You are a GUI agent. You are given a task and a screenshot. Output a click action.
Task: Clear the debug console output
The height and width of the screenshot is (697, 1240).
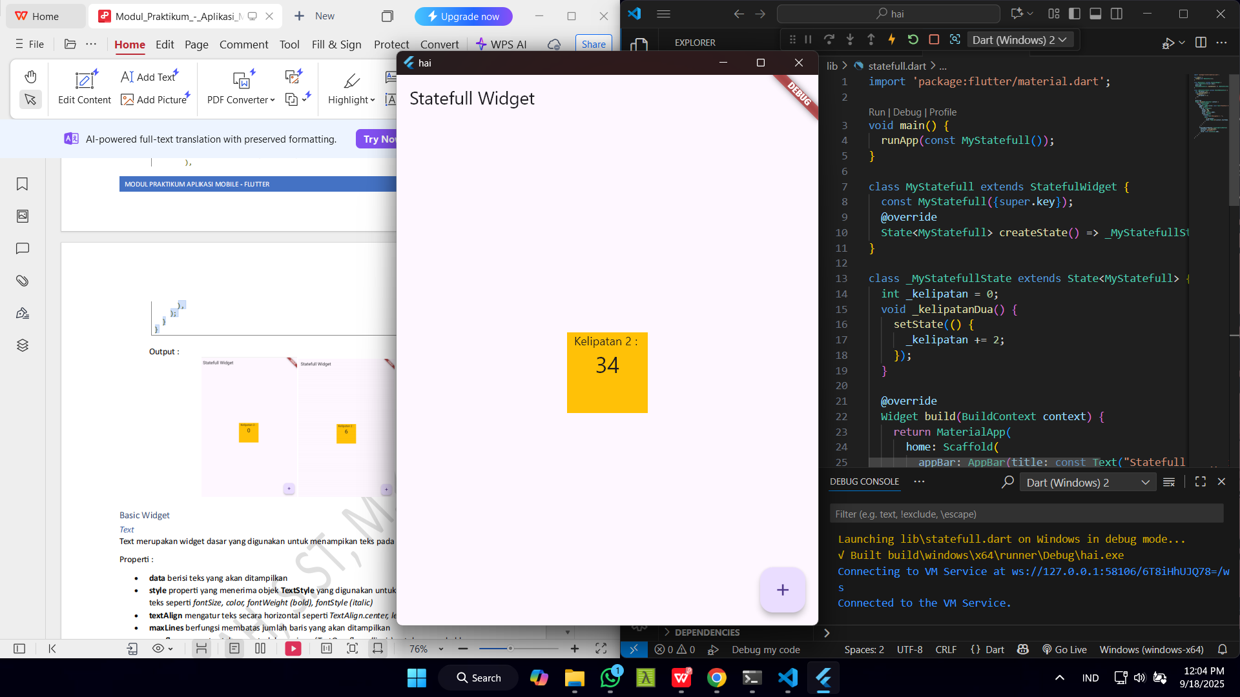tap(1169, 482)
